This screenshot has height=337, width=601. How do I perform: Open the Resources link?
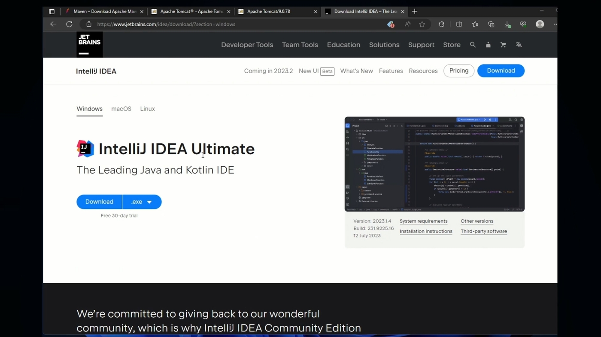pyautogui.click(x=423, y=71)
